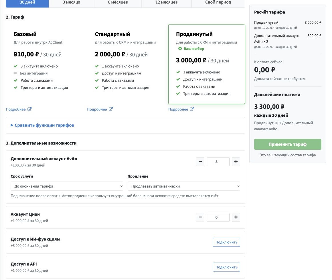Open Подробнее link under Продвинутый tariff
This screenshot has height=280, width=332.
(178, 109)
